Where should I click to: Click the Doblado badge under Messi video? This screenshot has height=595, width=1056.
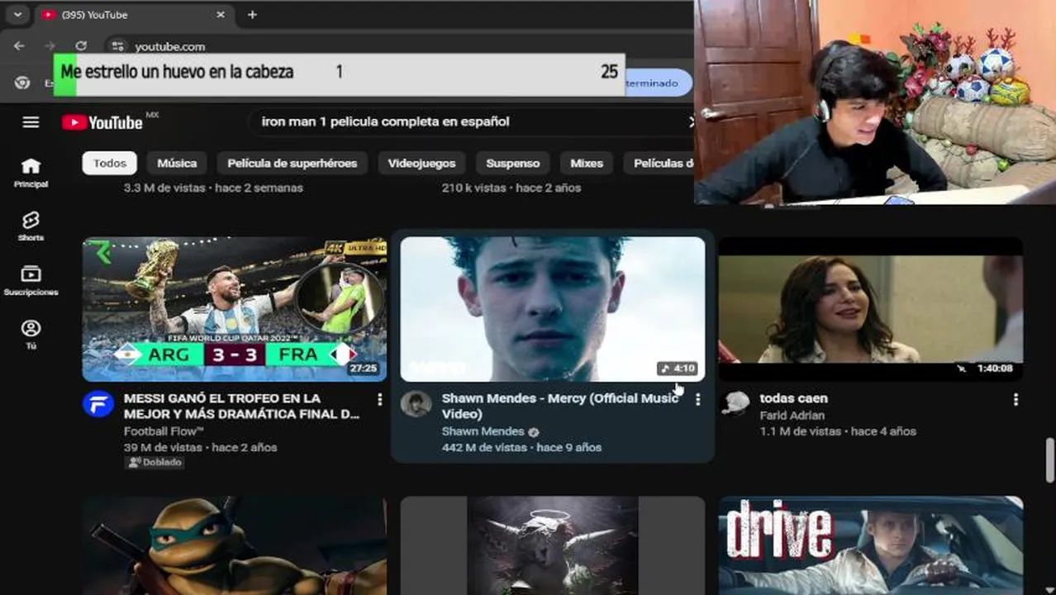pos(154,463)
